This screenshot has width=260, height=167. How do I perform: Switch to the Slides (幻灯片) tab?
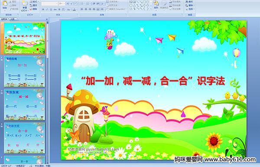tap(4, 19)
